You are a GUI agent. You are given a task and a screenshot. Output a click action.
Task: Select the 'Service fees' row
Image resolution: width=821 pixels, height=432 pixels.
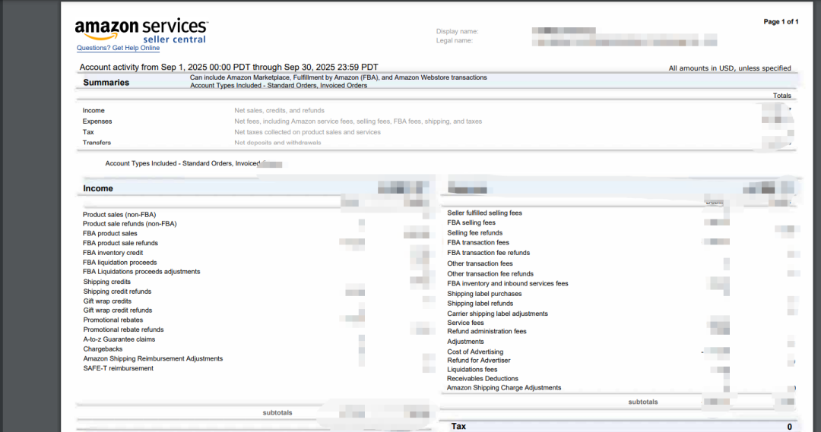click(465, 323)
